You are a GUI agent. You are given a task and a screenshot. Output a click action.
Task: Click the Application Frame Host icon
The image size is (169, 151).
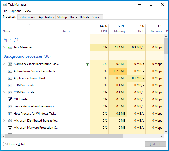tap(10, 78)
